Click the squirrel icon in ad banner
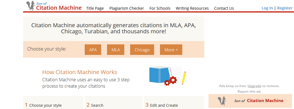This screenshot has width=294, height=109. [222, 101]
